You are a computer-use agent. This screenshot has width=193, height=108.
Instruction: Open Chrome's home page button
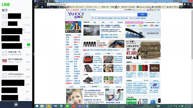pyautogui.click(x=45, y=4)
